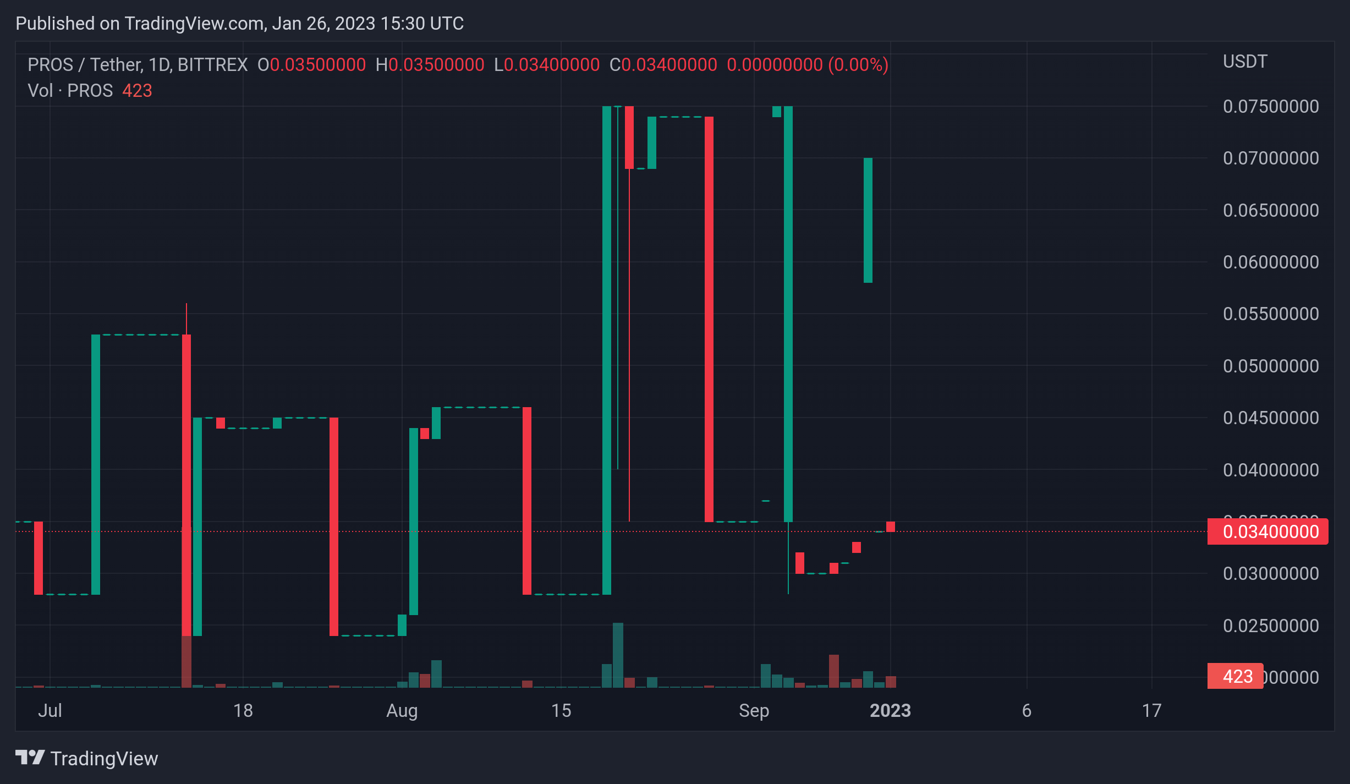Click the 0.06500000 price axis label
The image size is (1350, 784).
click(x=1271, y=210)
